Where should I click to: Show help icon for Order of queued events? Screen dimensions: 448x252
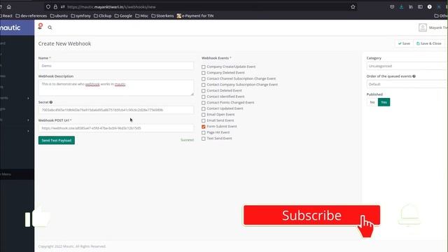[x=414, y=76]
